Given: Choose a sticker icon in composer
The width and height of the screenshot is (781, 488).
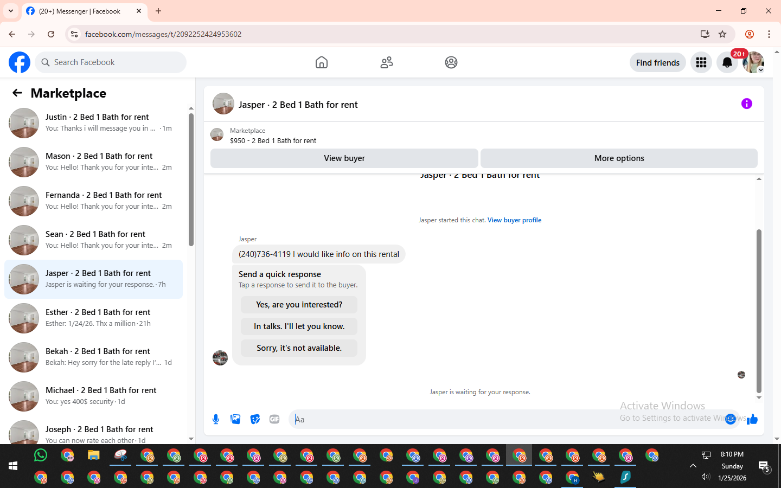Looking at the screenshot, I should 255,419.
